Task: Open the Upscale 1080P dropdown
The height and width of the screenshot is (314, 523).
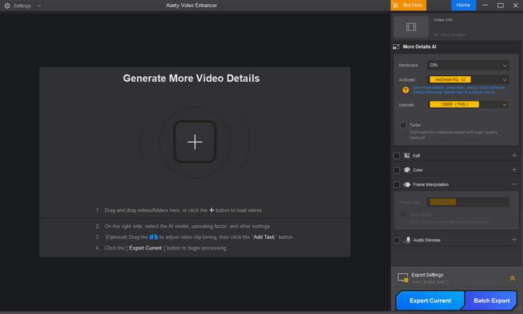Action: [x=468, y=105]
